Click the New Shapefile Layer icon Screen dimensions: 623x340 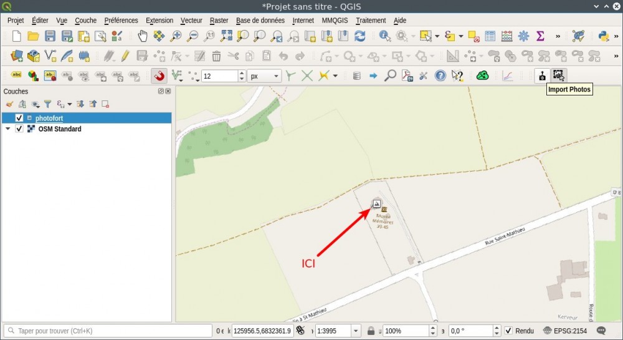(x=50, y=56)
